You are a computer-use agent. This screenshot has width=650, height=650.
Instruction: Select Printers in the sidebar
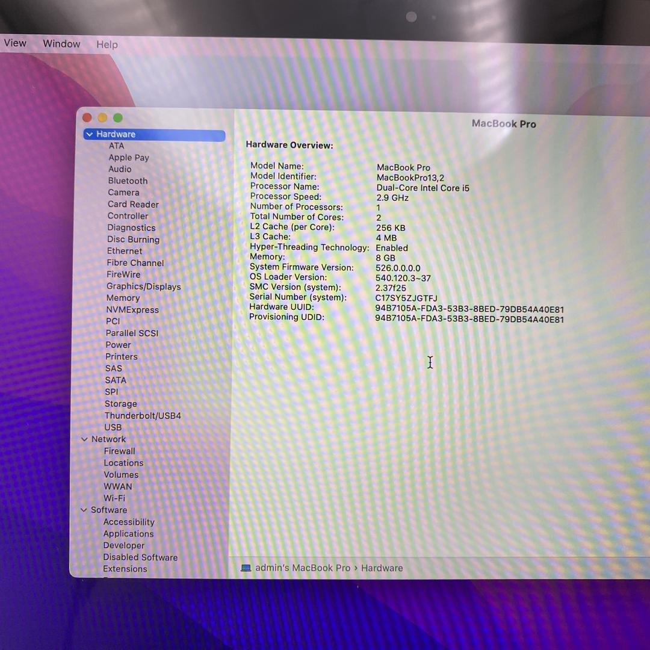click(122, 356)
